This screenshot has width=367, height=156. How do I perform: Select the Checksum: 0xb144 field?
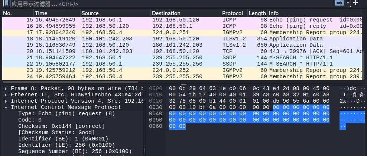(61, 126)
